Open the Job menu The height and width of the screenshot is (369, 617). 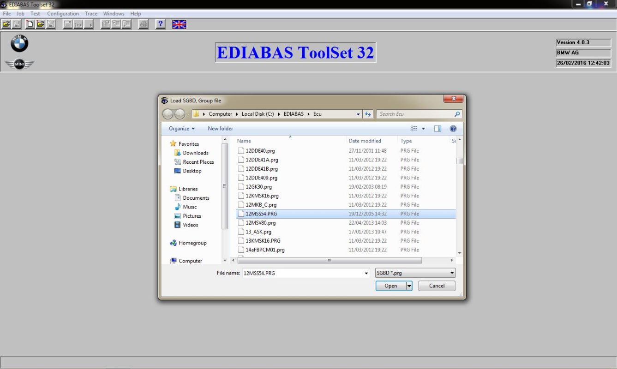click(x=20, y=14)
